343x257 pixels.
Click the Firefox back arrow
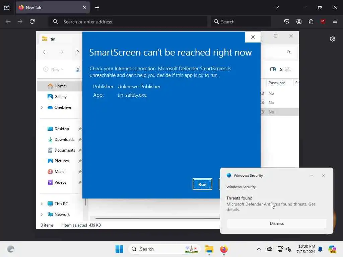click(x=8, y=21)
